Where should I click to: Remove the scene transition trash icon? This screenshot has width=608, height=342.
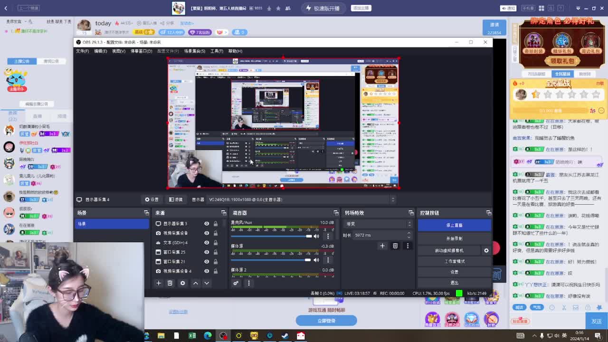[x=395, y=246]
